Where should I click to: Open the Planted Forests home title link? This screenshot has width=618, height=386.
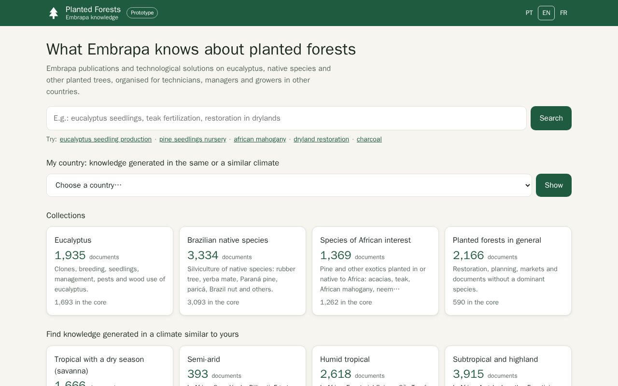(x=93, y=10)
